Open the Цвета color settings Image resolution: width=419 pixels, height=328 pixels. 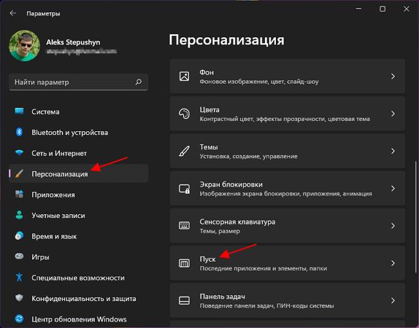pos(287,114)
